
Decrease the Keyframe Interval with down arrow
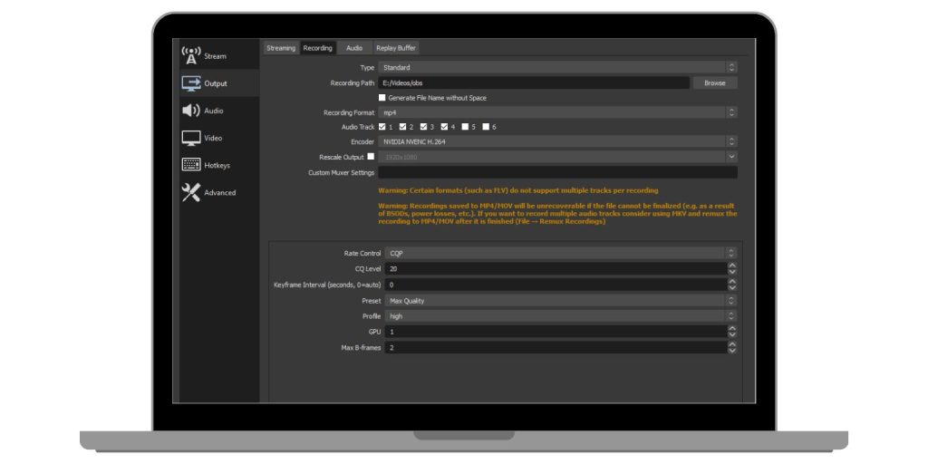point(732,287)
